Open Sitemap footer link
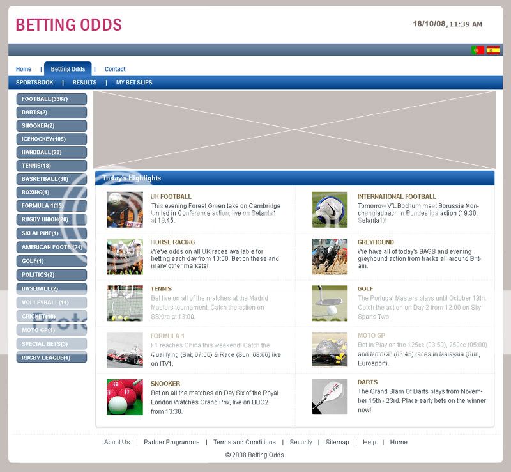 (337, 442)
